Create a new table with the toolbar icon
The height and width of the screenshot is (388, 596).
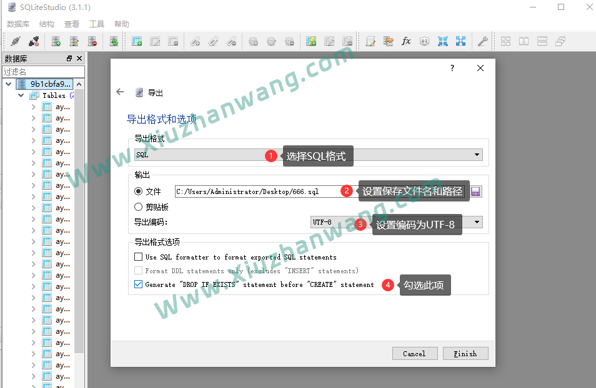(x=136, y=41)
